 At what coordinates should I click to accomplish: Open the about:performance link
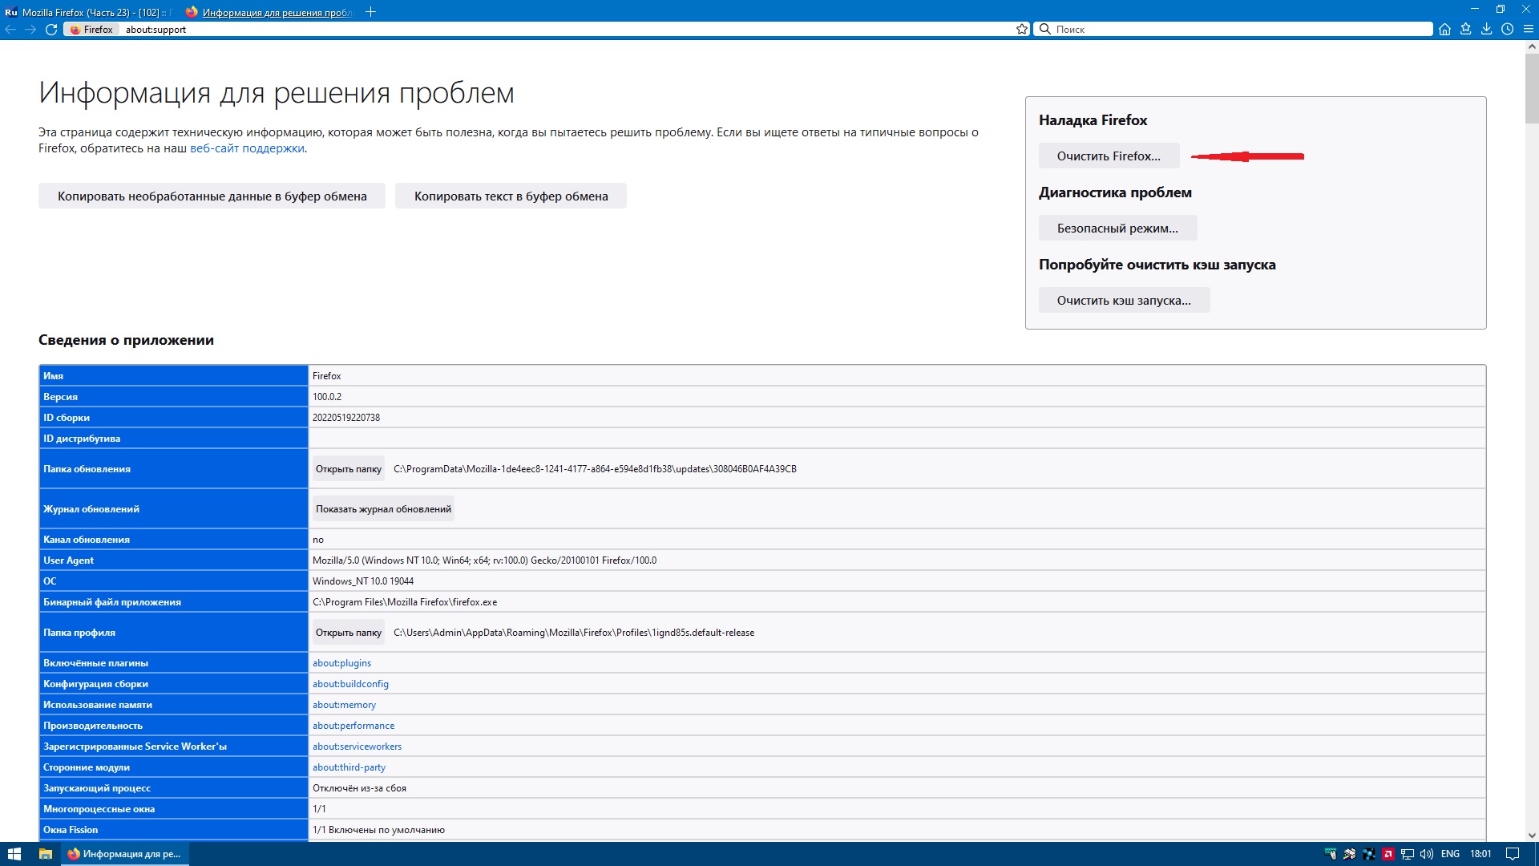353,726
